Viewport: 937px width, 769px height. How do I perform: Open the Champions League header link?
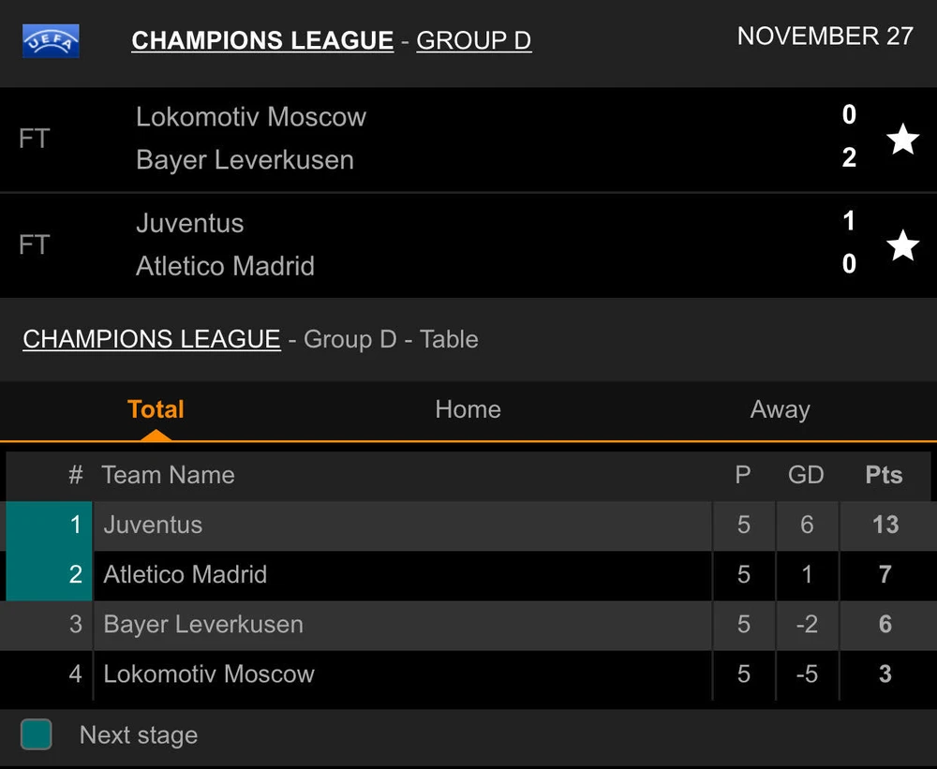[262, 41]
